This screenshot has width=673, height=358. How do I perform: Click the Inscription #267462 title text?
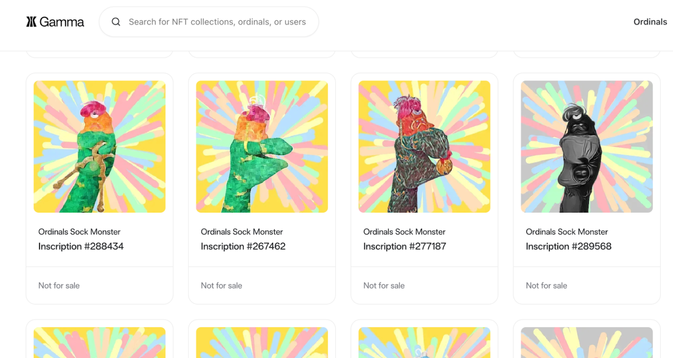pyautogui.click(x=243, y=246)
